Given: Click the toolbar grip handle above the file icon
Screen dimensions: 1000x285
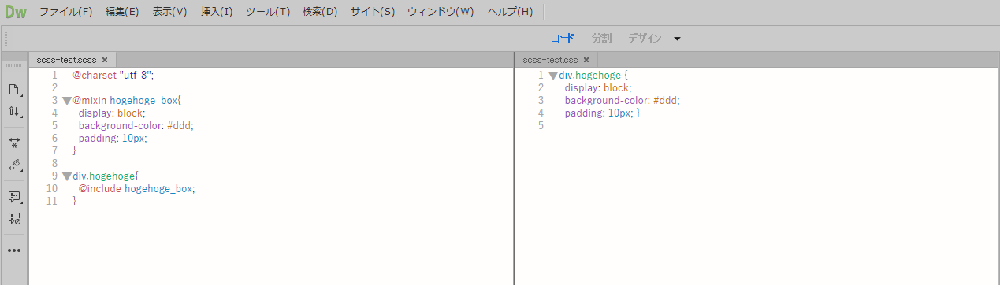Looking at the screenshot, I should (x=13, y=65).
